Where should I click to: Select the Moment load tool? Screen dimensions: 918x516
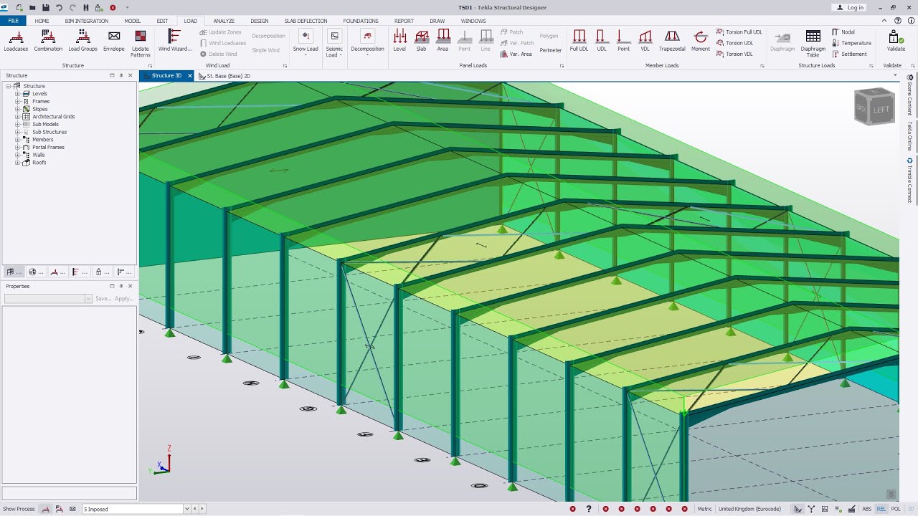pos(701,41)
